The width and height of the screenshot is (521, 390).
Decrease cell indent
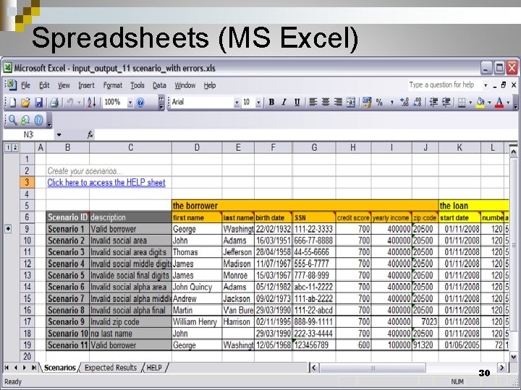433,102
